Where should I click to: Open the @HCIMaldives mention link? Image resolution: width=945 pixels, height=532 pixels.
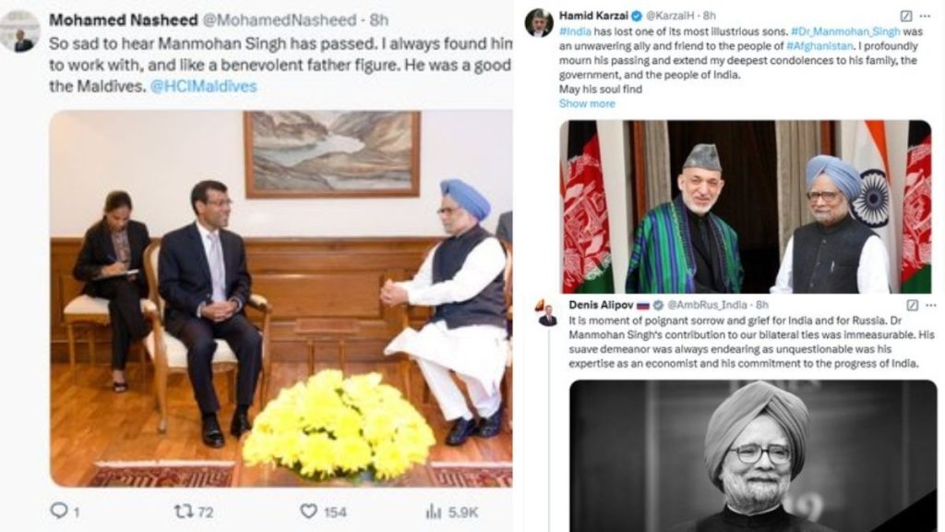tap(204, 86)
